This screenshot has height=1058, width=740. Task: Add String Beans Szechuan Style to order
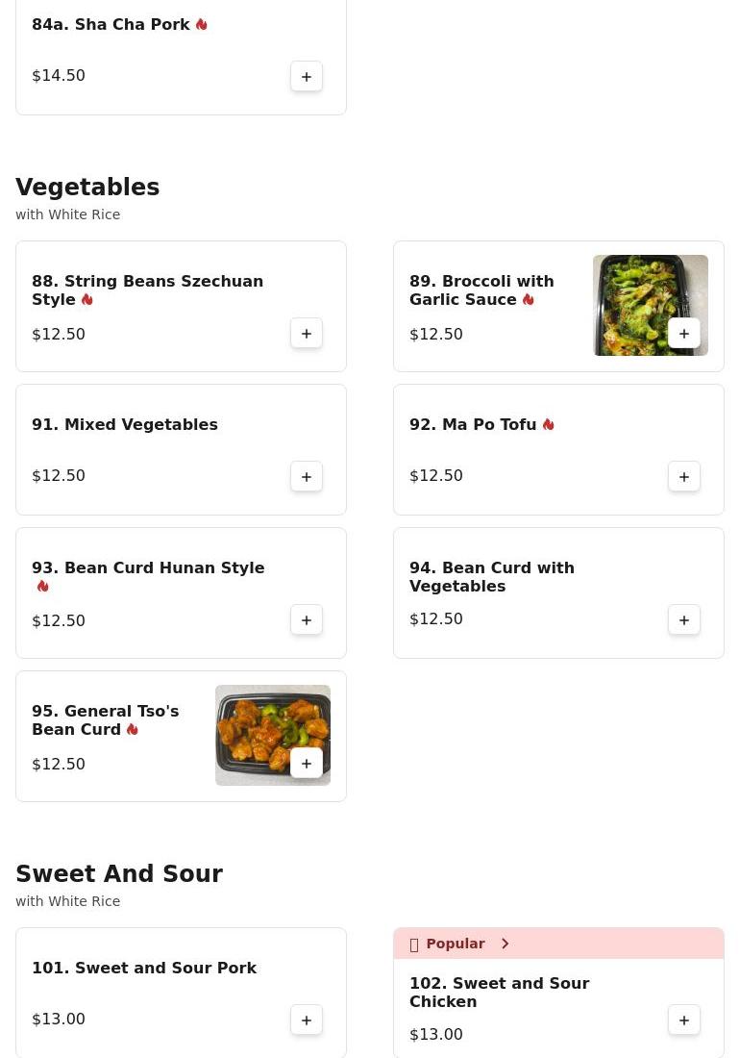pos(307,334)
